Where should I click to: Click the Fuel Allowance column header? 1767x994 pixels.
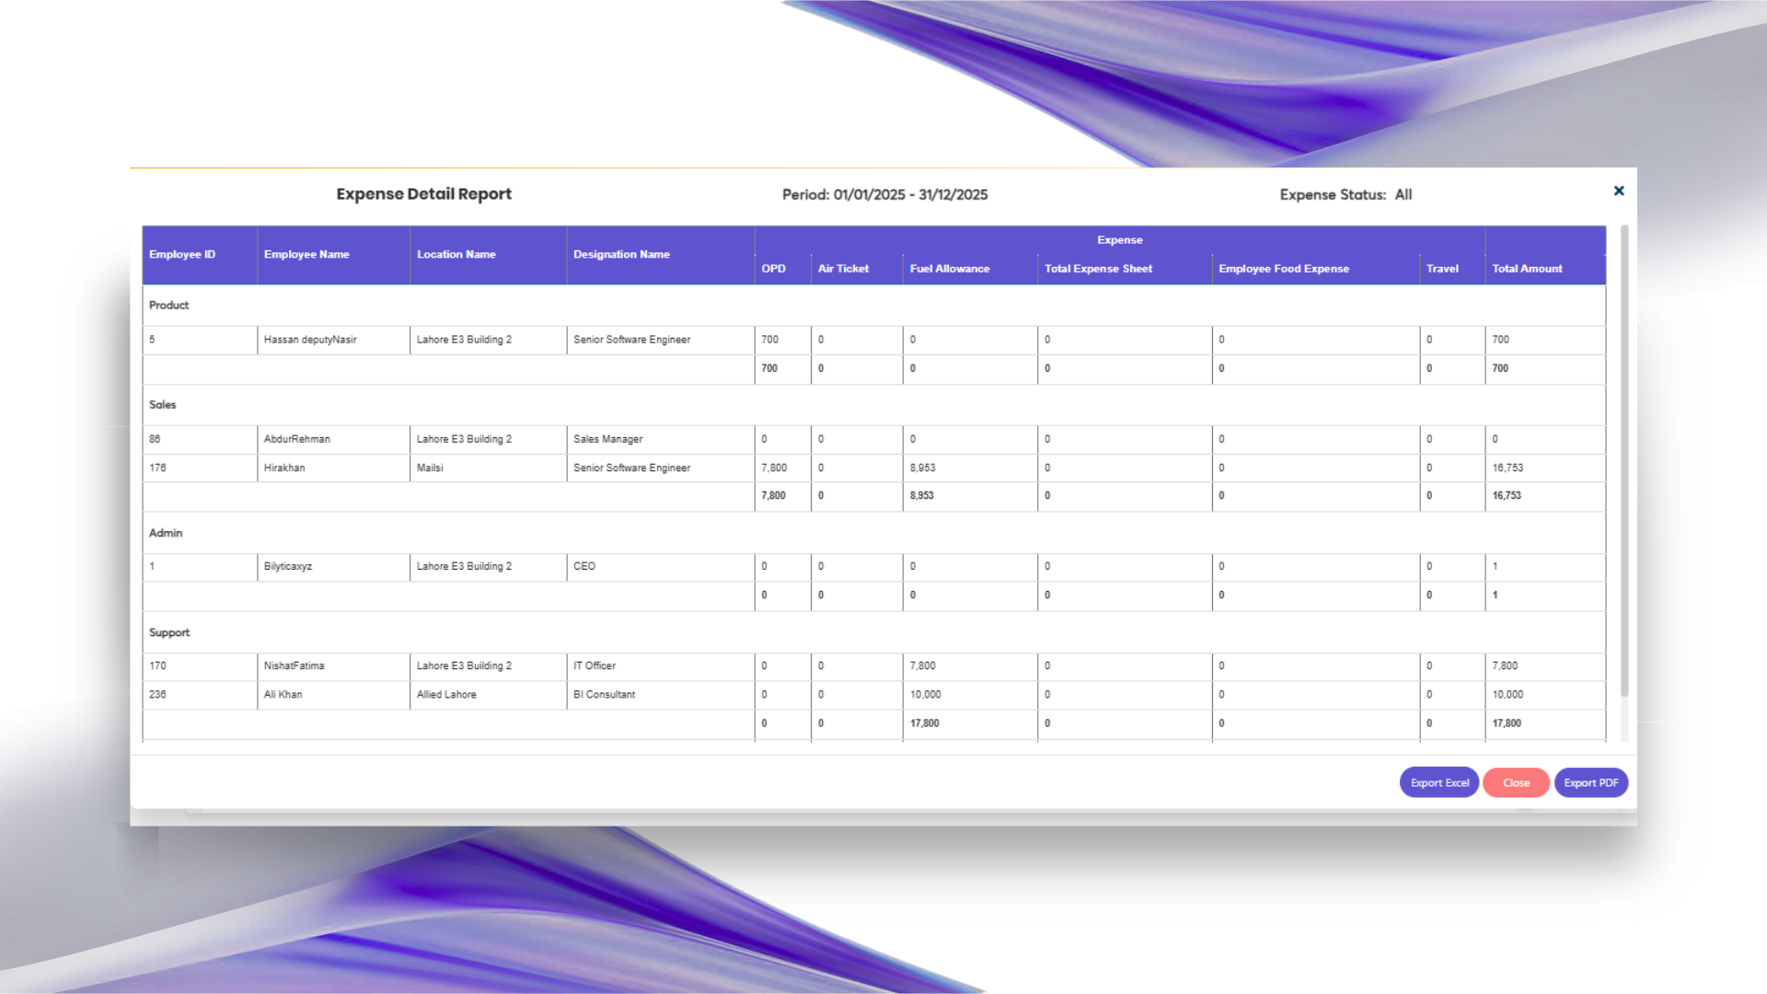(950, 269)
